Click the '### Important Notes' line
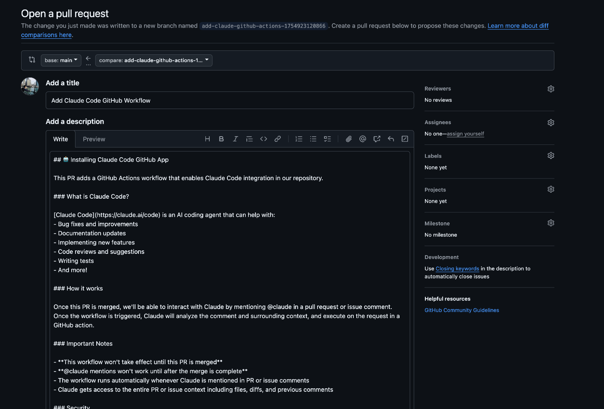Image resolution: width=604 pixels, height=409 pixels. tap(83, 343)
